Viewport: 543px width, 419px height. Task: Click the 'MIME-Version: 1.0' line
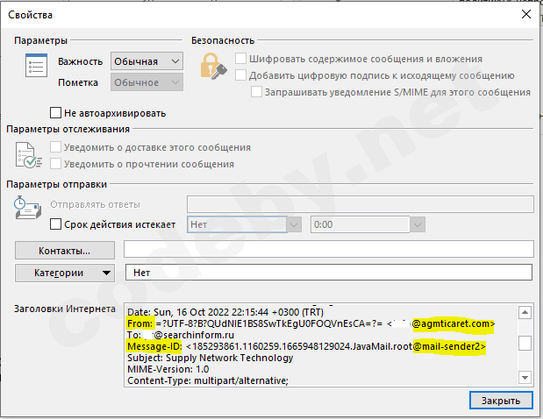[x=168, y=369]
